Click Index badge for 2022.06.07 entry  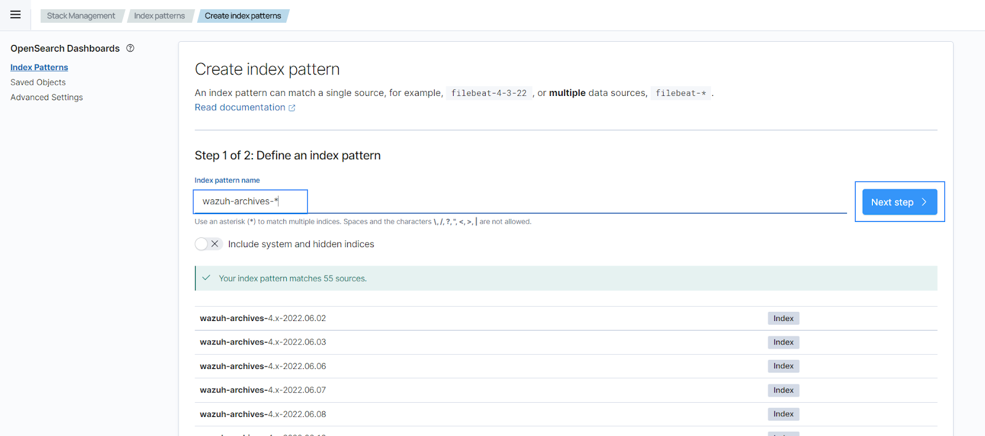[783, 390]
